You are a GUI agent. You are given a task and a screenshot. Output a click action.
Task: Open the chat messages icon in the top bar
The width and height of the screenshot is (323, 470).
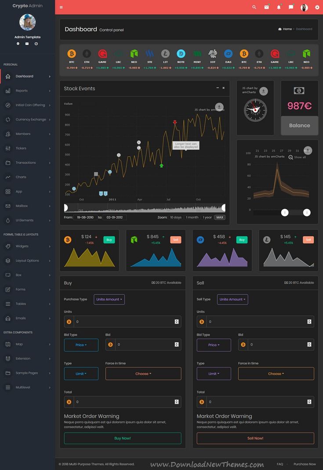click(x=291, y=7)
